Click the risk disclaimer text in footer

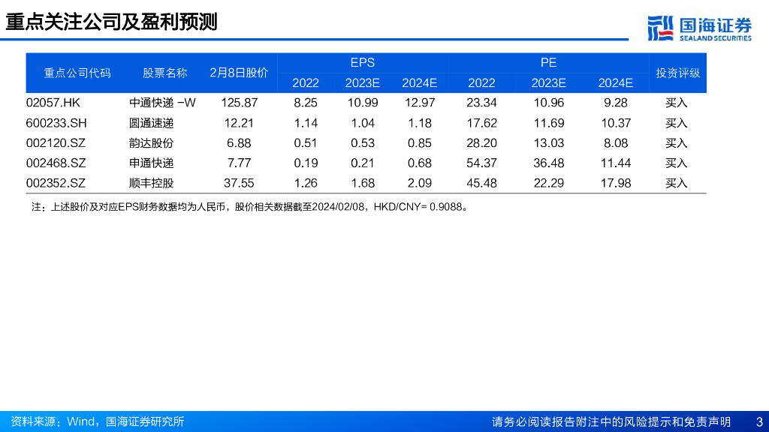click(611, 421)
